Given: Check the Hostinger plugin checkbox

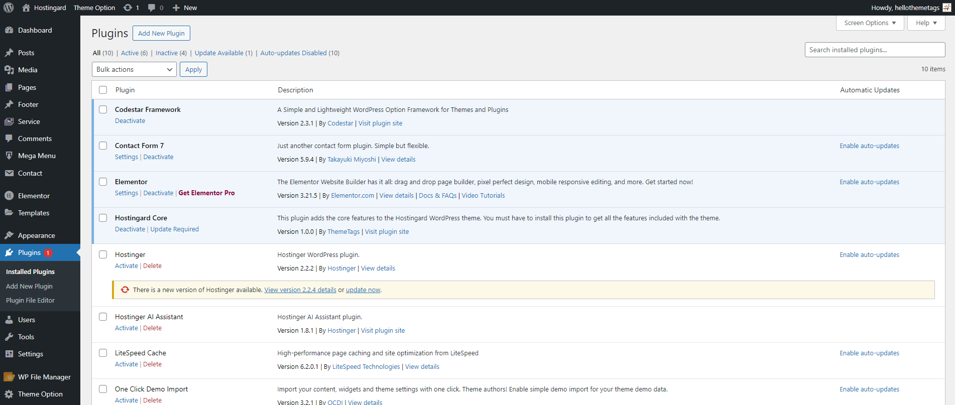Looking at the screenshot, I should coord(103,254).
